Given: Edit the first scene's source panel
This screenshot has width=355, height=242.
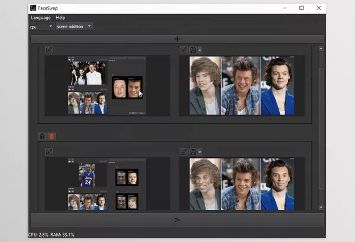Looking at the screenshot, I should [49, 50].
